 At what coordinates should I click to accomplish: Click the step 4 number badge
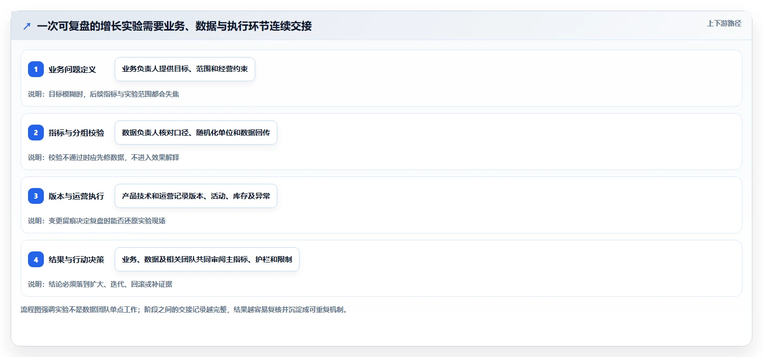36,259
